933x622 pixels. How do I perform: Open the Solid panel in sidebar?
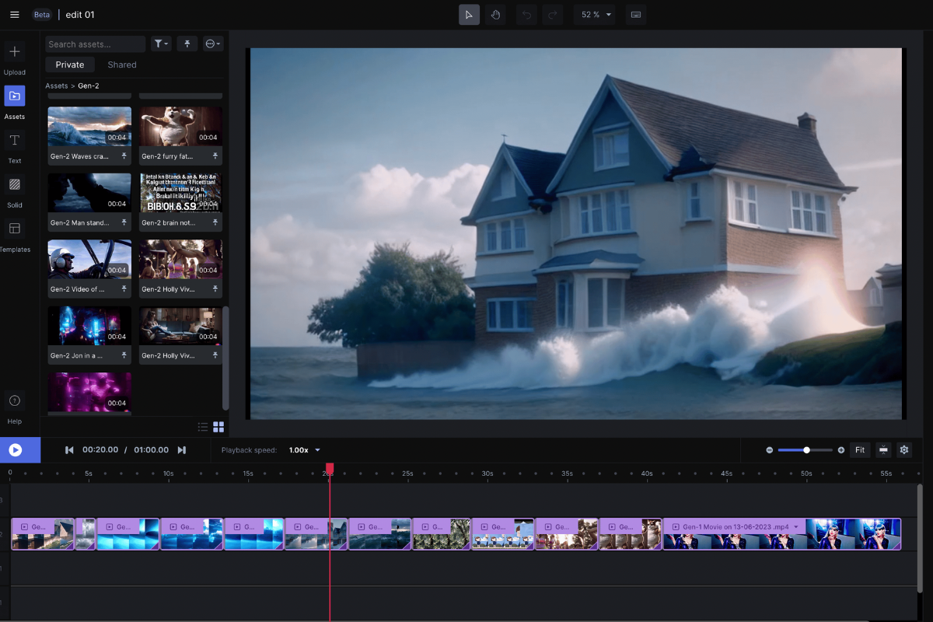tap(14, 185)
